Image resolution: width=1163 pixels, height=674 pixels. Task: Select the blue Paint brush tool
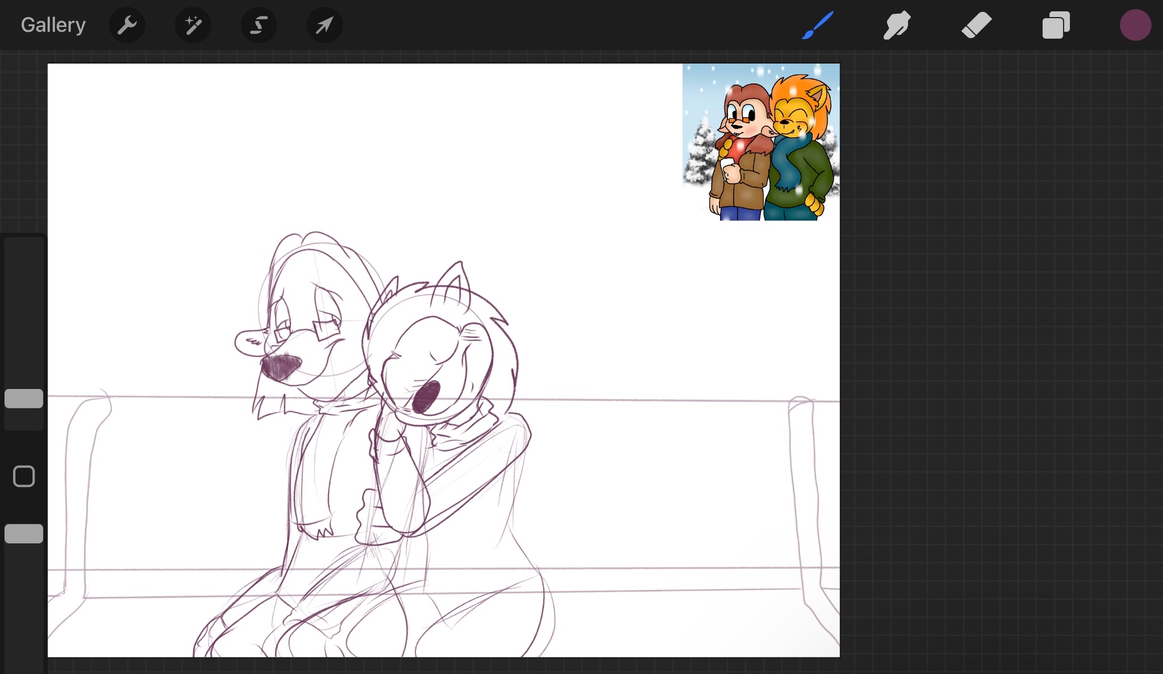coord(818,25)
